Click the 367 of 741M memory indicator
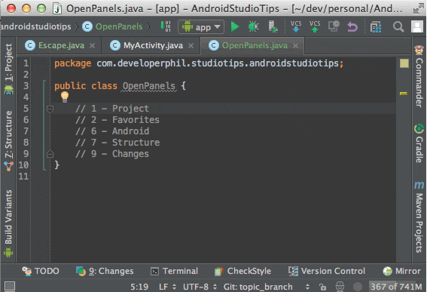Image resolution: width=427 pixels, height=292 pixels. (x=396, y=287)
